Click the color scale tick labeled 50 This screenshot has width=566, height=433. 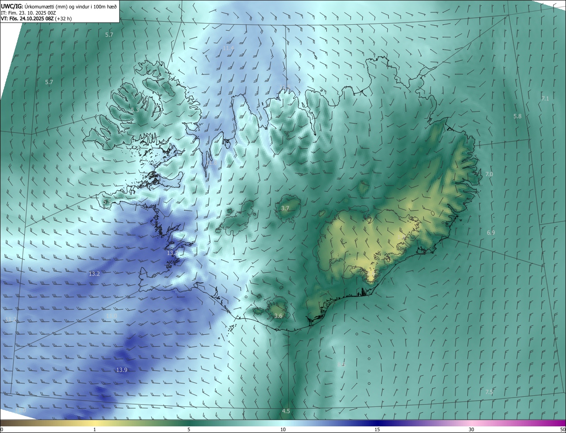[562, 429]
